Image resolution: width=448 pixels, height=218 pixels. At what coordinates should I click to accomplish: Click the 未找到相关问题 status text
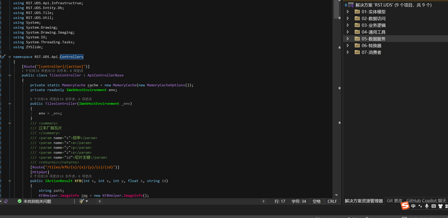pos(37,201)
